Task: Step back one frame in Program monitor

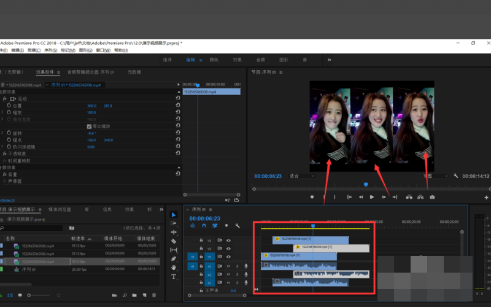Action: coord(361,197)
